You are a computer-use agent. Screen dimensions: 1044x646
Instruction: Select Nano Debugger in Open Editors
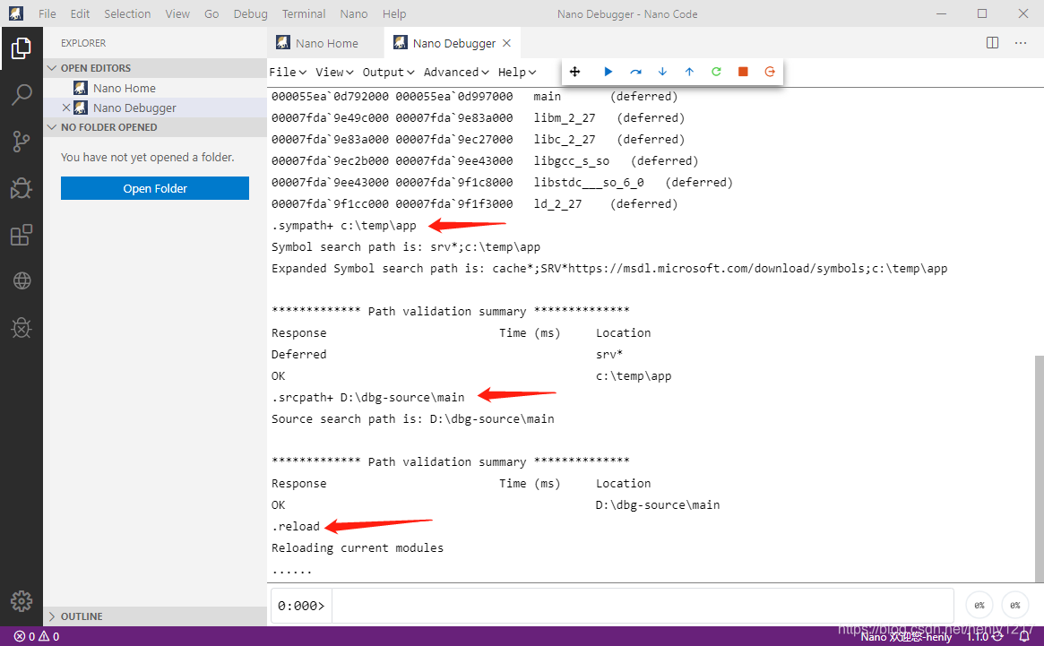coord(155,108)
